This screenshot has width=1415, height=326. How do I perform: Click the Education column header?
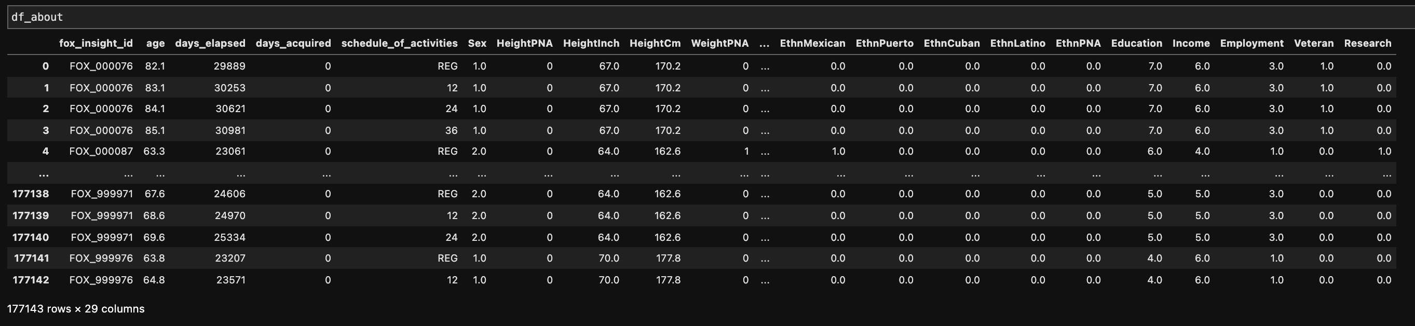(x=1136, y=44)
